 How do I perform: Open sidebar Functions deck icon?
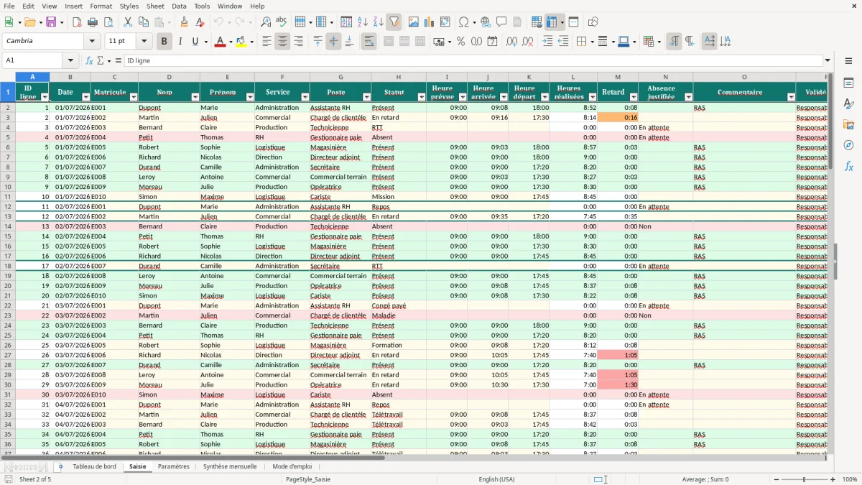[x=848, y=166]
